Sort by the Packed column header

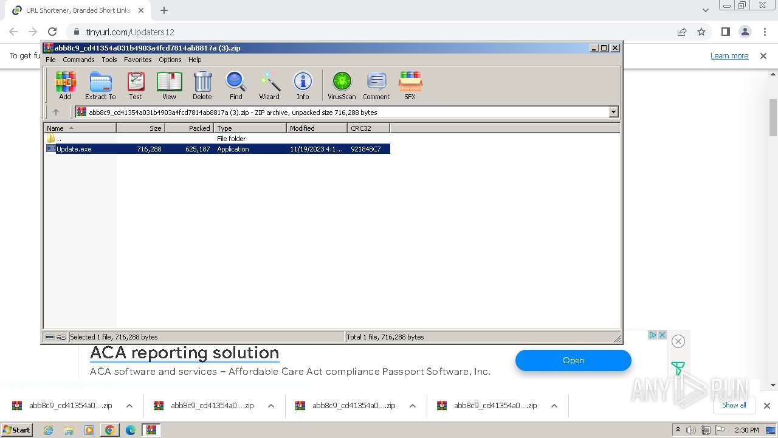click(x=189, y=128)
